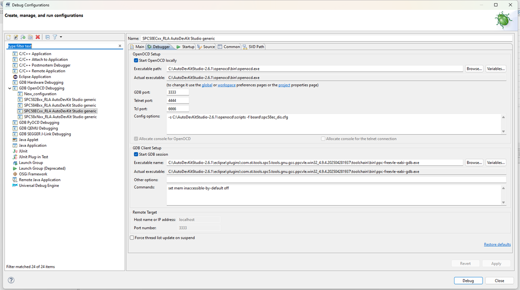Toggle Start GDB session checkbox
The width and height of the screenshot is (520, 290).
pyautogui.click(x=136, y=154)
